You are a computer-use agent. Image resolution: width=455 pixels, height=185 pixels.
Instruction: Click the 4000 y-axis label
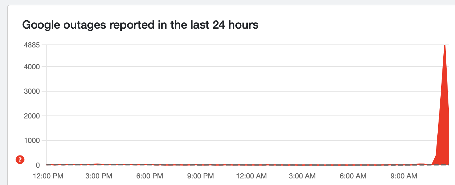[x=32, y=67]
